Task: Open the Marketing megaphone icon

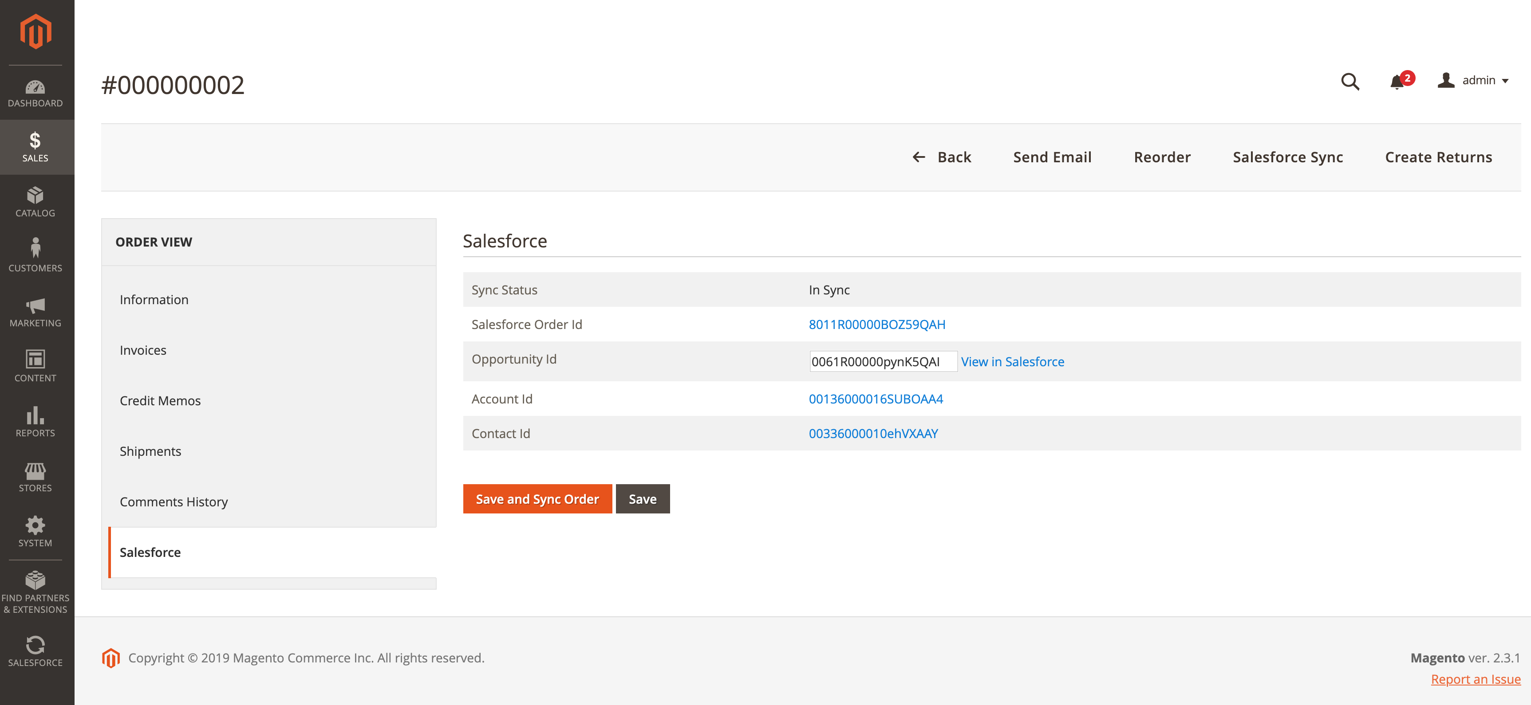Action: point(35,305)
